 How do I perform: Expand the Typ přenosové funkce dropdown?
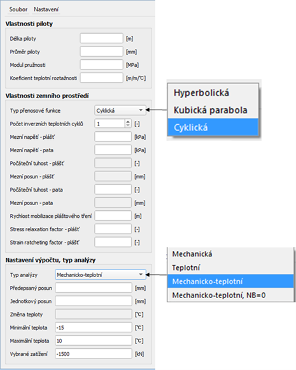pyautogui.click(x=120, y=110)
